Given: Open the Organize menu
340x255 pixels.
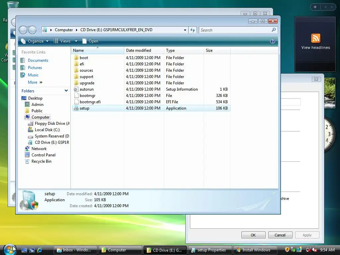Looking at the screenshot, I should coord(35,41).
